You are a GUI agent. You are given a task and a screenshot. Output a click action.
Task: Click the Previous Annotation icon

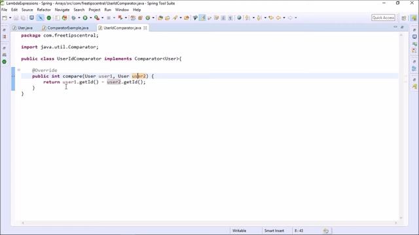point(259,18)
